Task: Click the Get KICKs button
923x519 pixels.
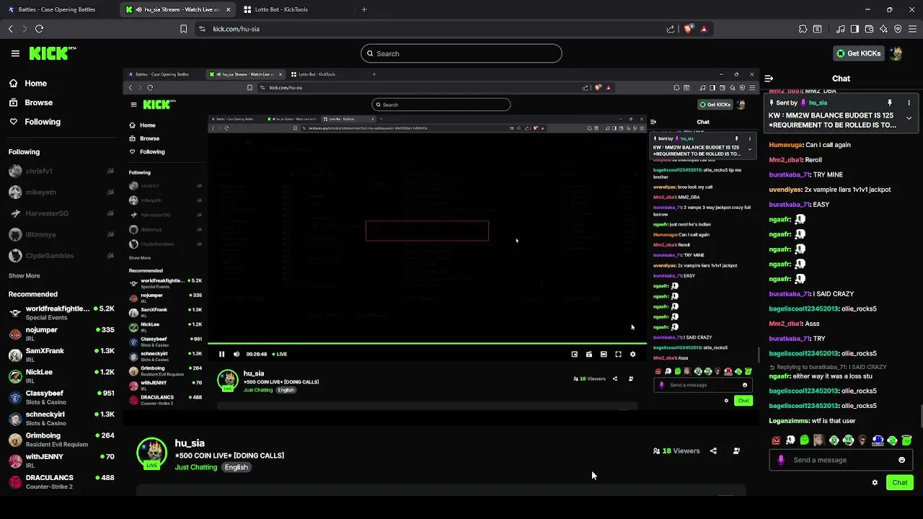Action: point(858,53)
